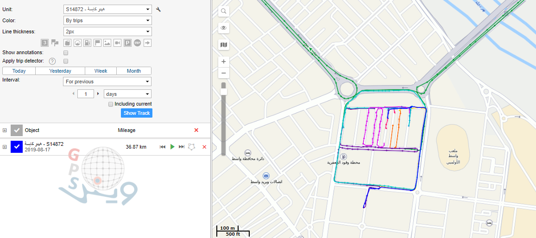The width and height of the screenshot is (536, 238).
Task: Toggle the speedometer marker icon
Action: tap(77, 43)
